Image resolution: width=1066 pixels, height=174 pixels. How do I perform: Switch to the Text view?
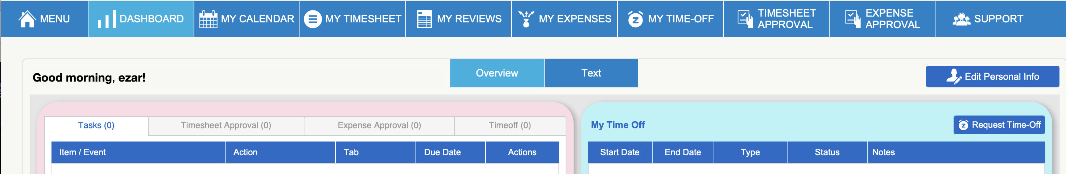click(591, 73)
